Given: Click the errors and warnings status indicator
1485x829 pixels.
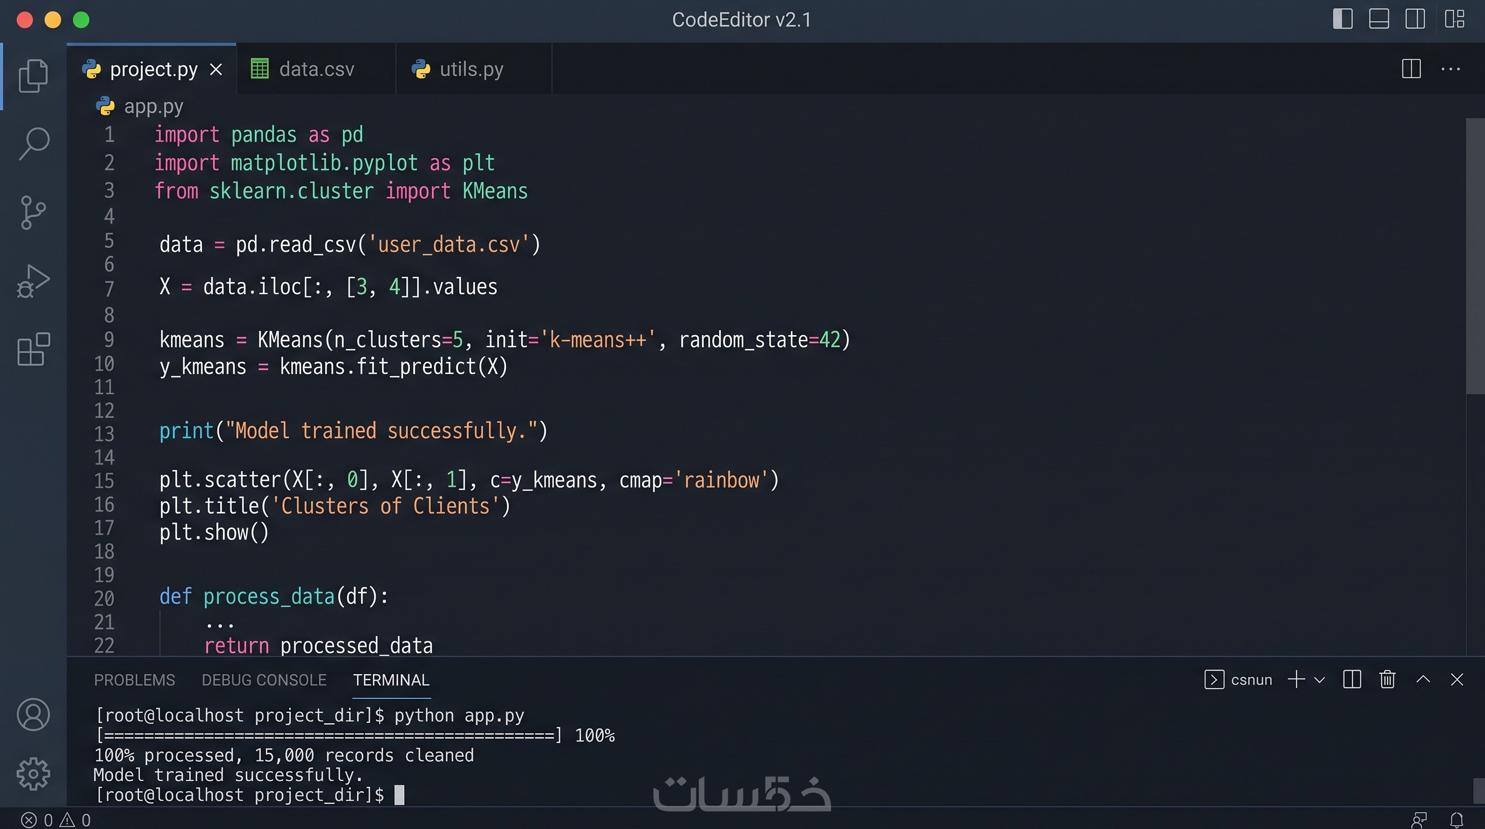Looking at the screenshot, I should [56, 820].
